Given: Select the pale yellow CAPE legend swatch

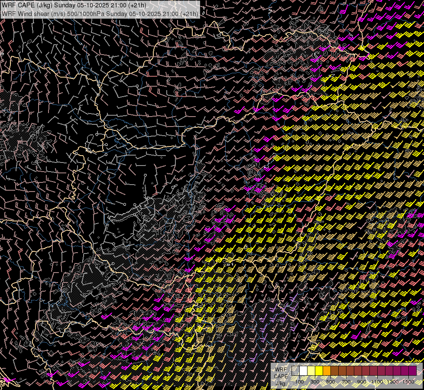Looking at the screenshot, I should coord(311,370).
